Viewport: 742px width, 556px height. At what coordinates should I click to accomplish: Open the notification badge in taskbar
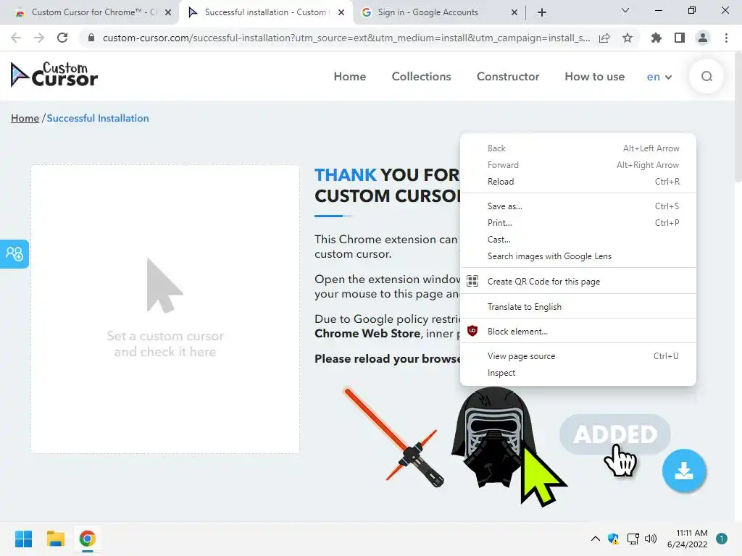pos(722,539)
